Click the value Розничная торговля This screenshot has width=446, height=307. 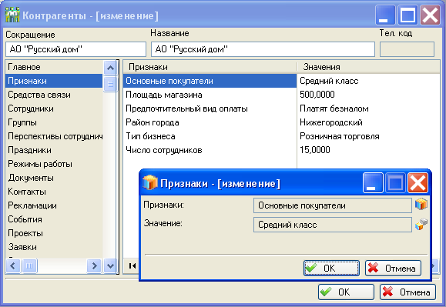(340, 136)
